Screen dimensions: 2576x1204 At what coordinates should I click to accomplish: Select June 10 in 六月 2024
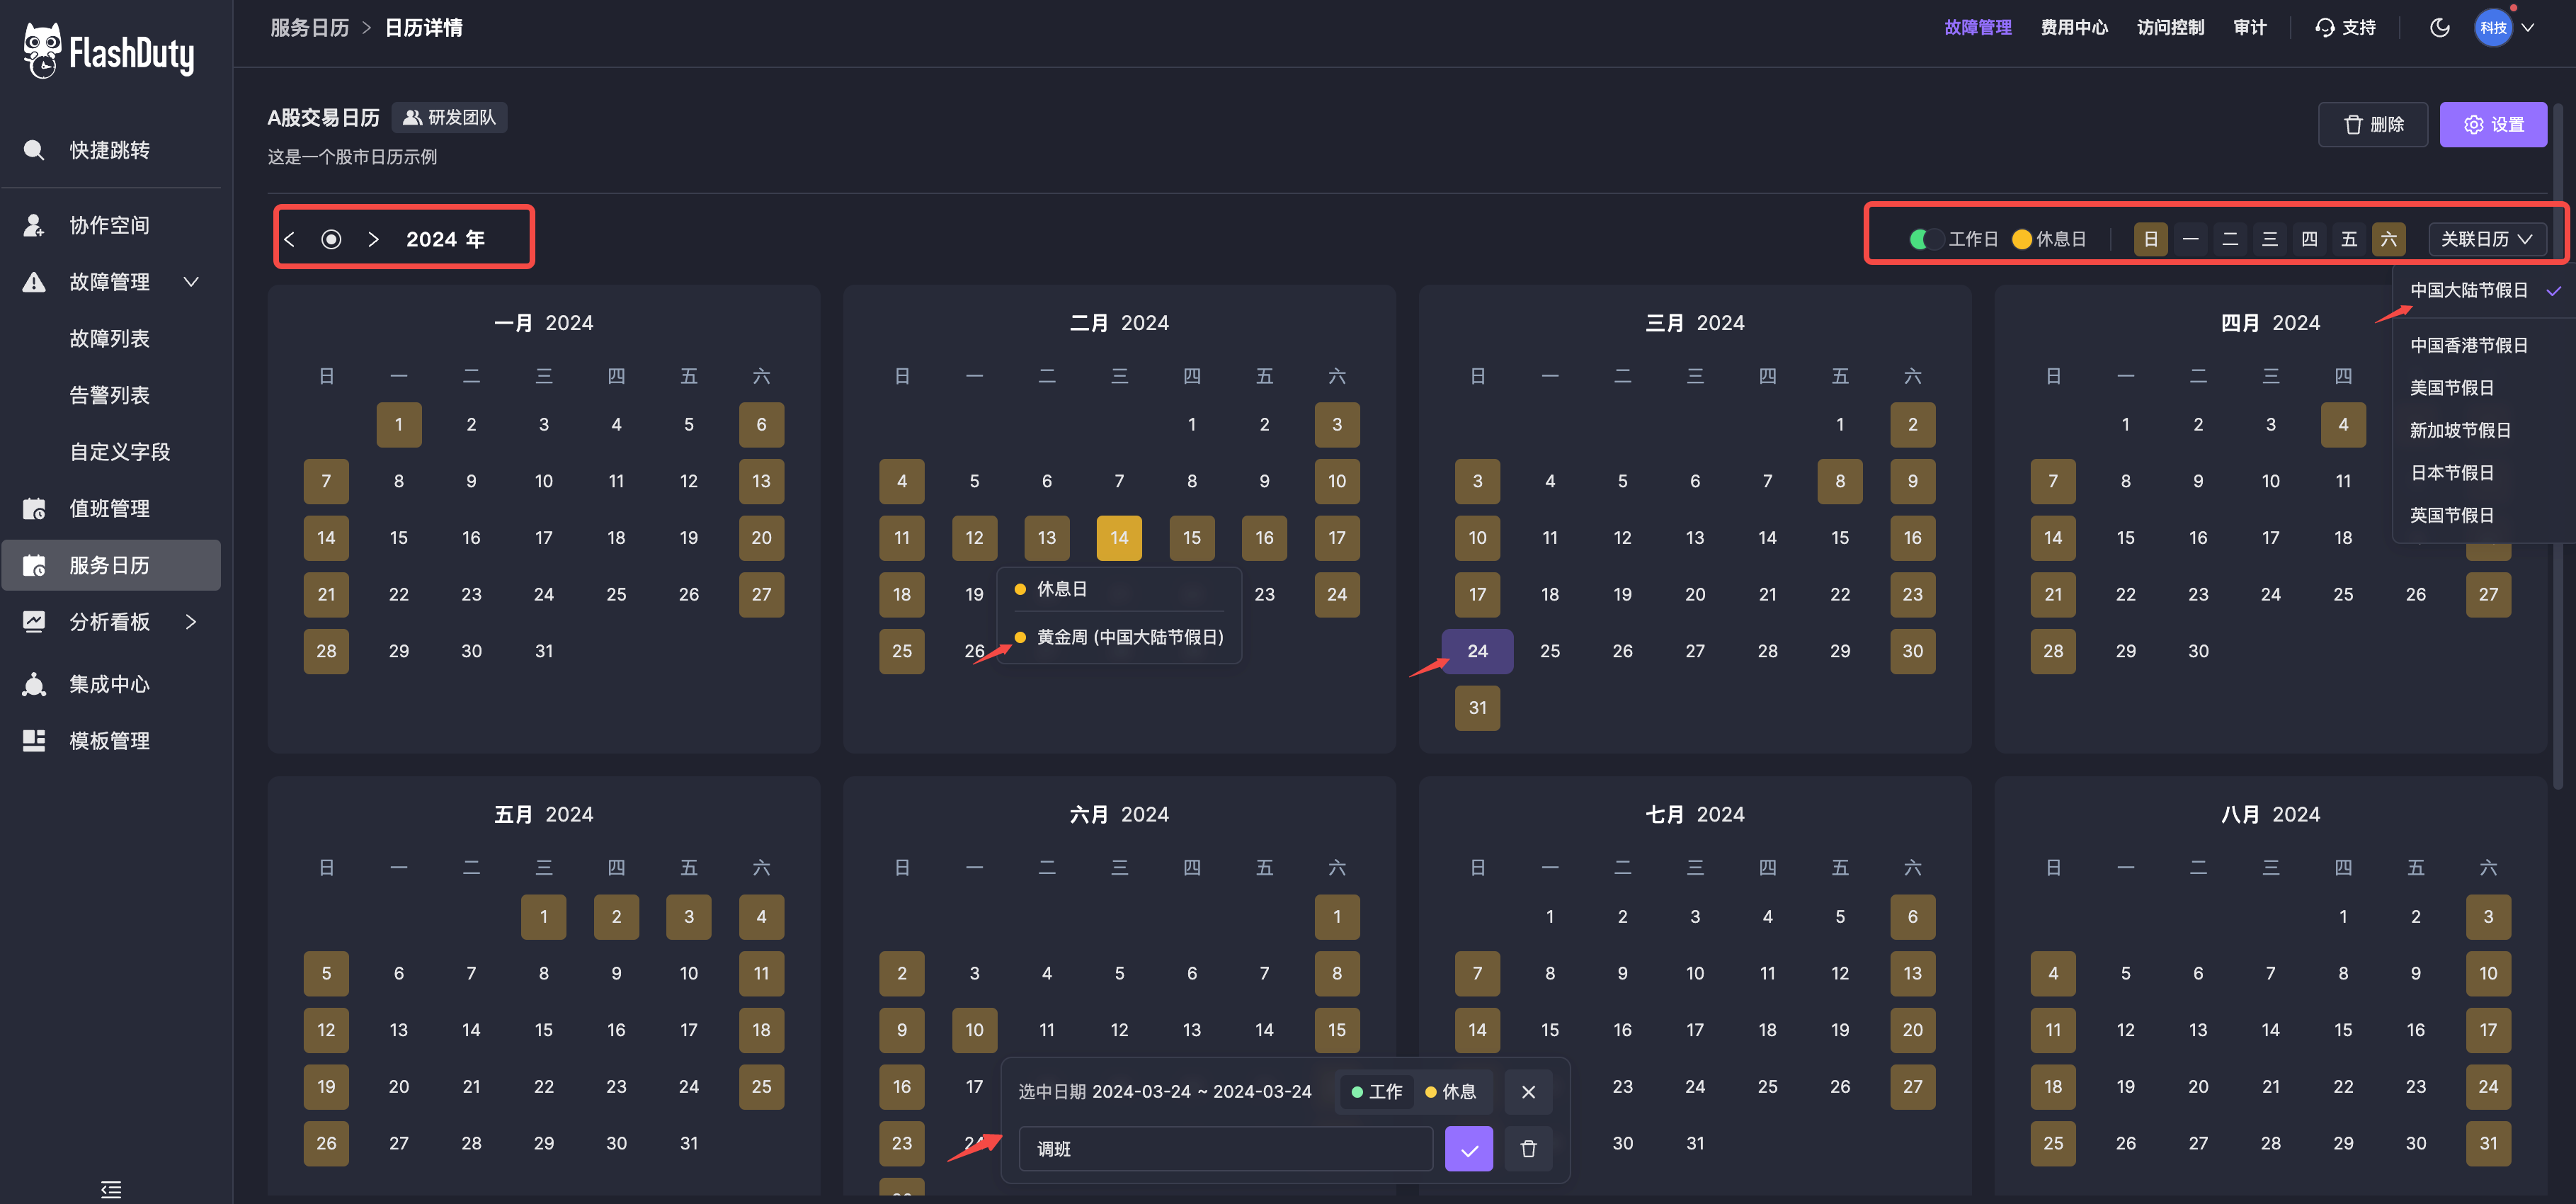pyautogui.click(x=974, y=1030)
